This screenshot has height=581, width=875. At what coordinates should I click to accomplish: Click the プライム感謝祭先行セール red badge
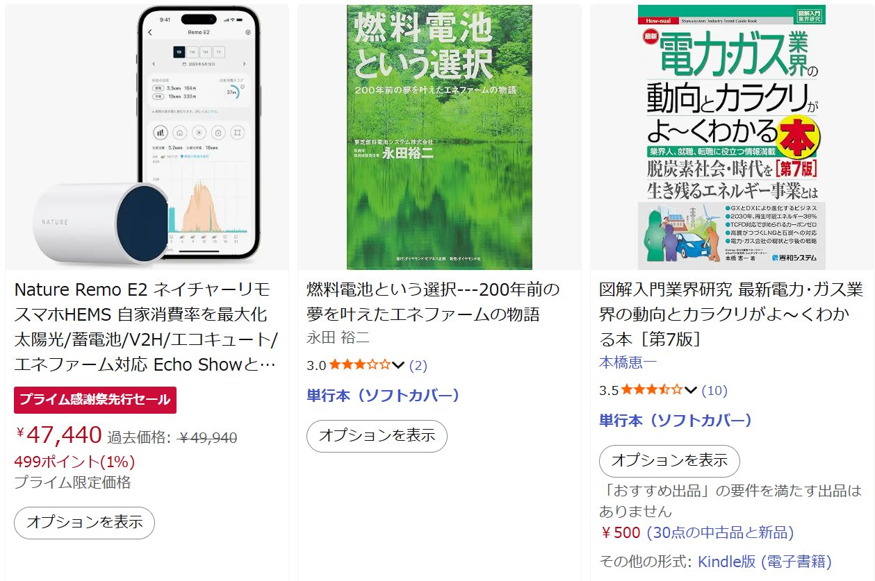point(95,400)
